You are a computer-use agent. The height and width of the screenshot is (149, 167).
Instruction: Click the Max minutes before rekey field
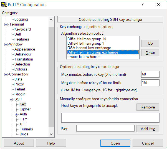tap(150, 74)
